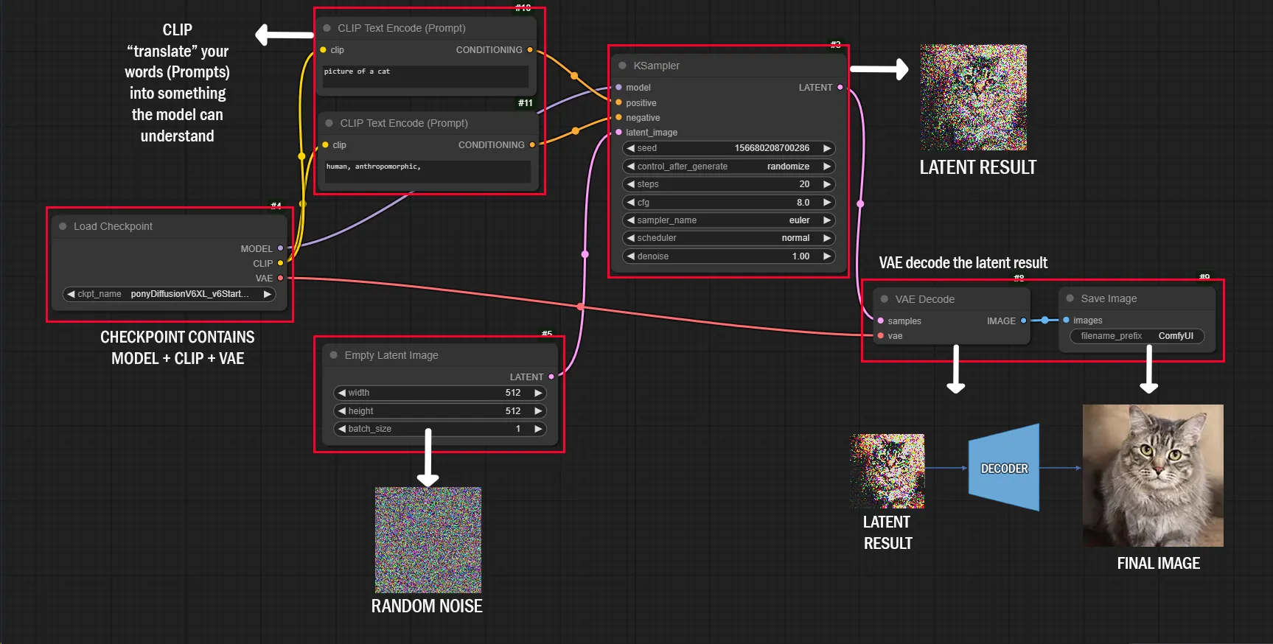This screenshot has height=644, width=1273.
Task: Click the Empty Latent Image LATENT output socket
Action: click(551, 377)
